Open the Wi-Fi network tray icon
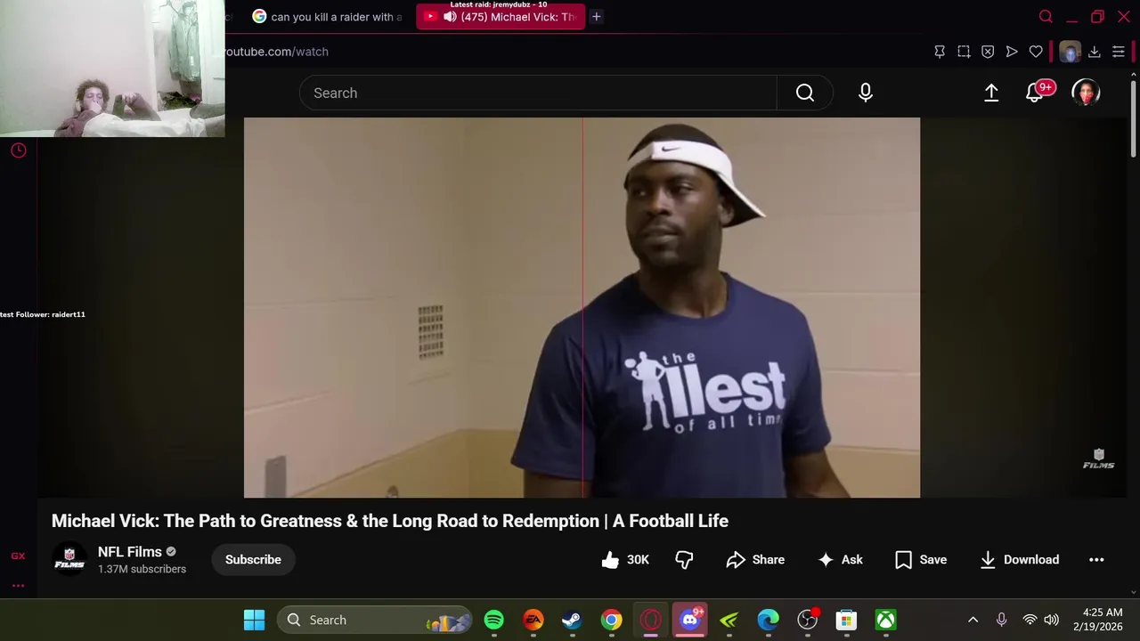1140x641 pixels. (x=1030, y=620)
